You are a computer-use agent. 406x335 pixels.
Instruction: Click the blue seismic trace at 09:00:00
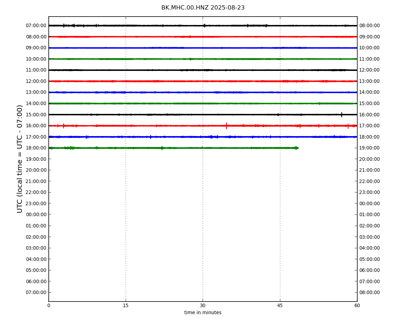click(203, 48)
